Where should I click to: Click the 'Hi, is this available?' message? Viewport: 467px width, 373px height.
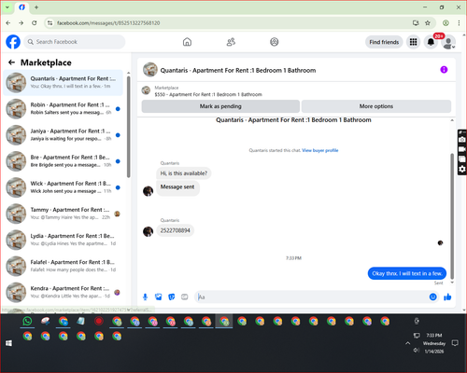184,173
